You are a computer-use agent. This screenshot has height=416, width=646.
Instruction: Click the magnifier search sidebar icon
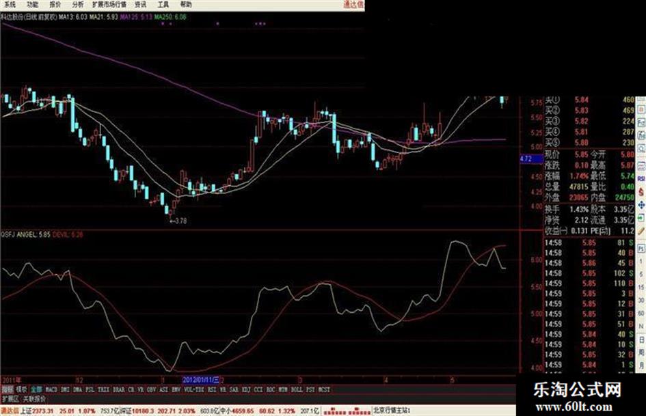point(641,148)
